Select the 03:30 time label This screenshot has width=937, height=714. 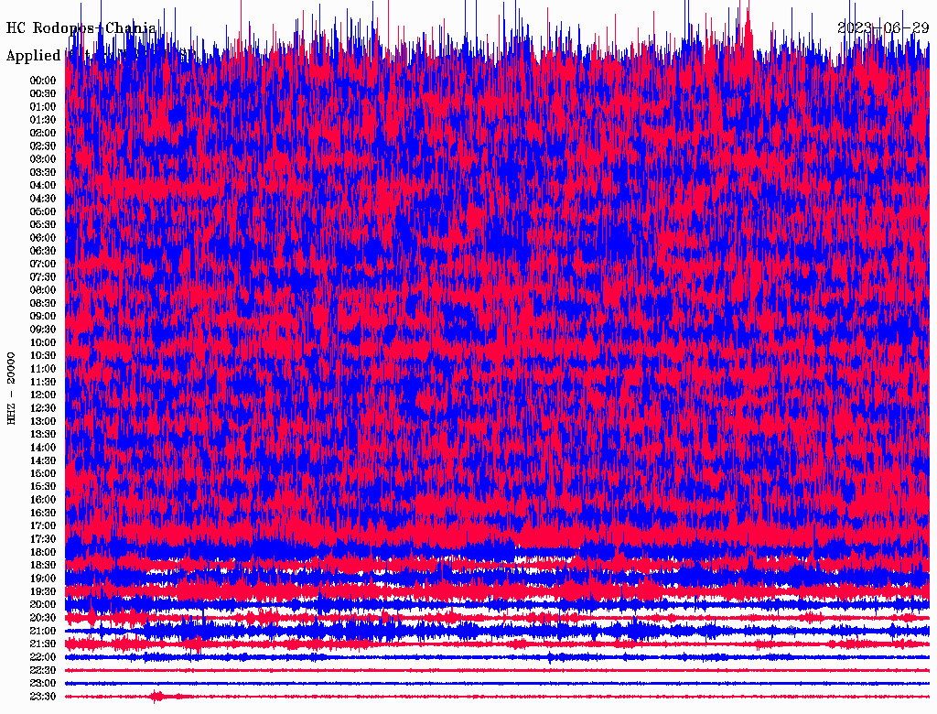[x=43, y=172]
